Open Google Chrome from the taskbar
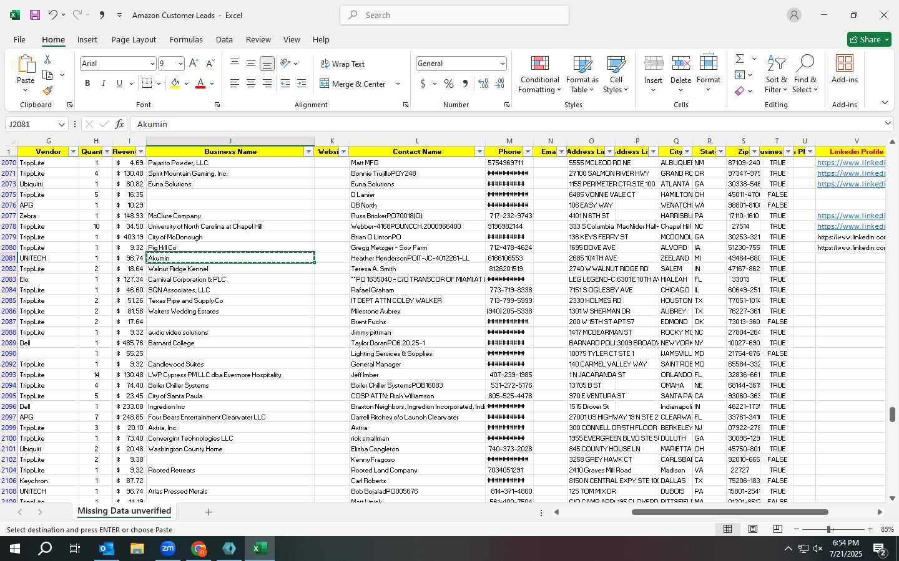The image size is (899, 561). click(x=199, y=549)
